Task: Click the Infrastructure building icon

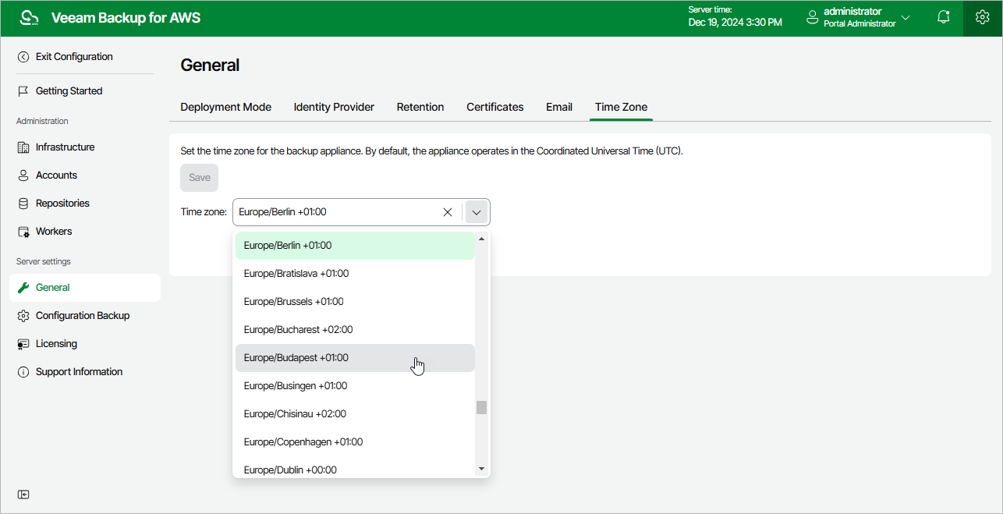Action: tap(23, 147)
